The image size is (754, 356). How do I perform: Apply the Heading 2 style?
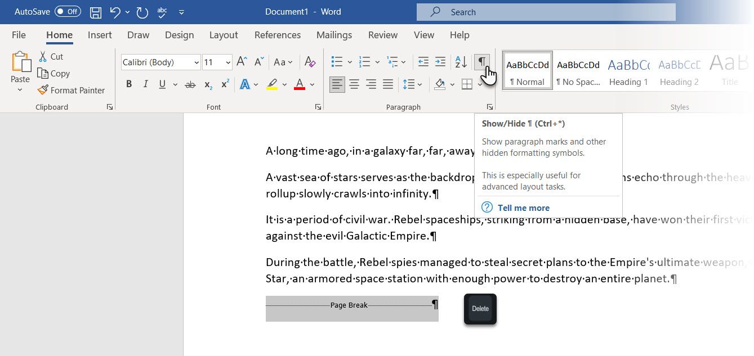[x=679, y=71]
